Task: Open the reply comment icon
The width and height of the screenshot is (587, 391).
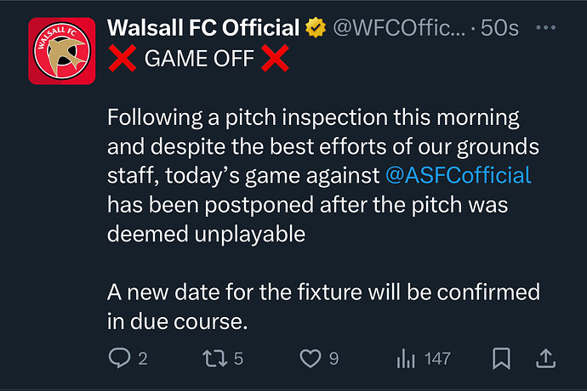Action: 119,358
